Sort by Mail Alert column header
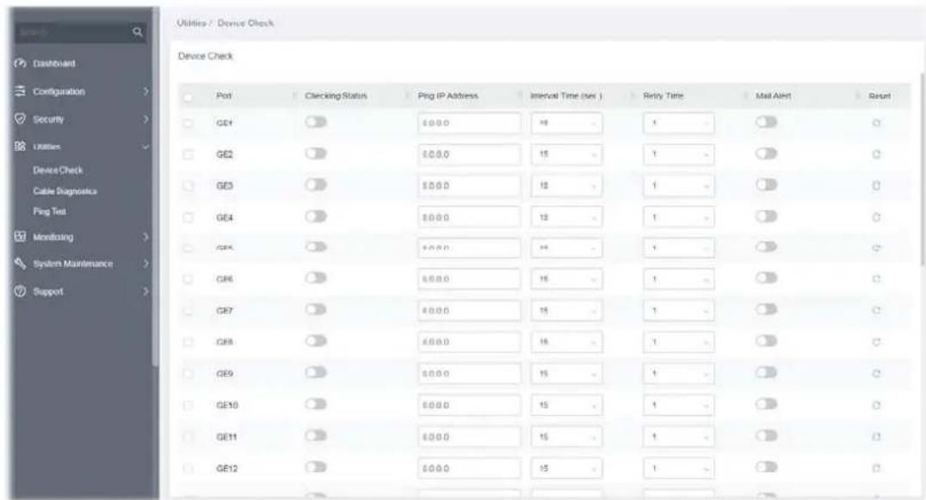Image resolution: width=926 pixels, height=500 pixels. 773,96
